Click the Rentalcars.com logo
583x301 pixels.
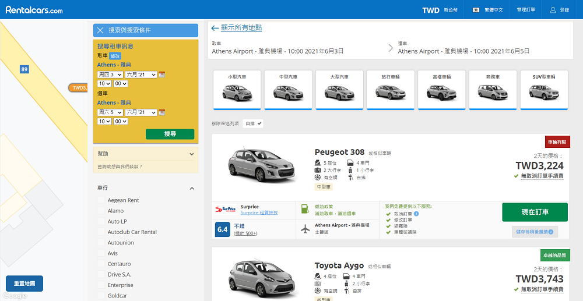tap(34, 10)
